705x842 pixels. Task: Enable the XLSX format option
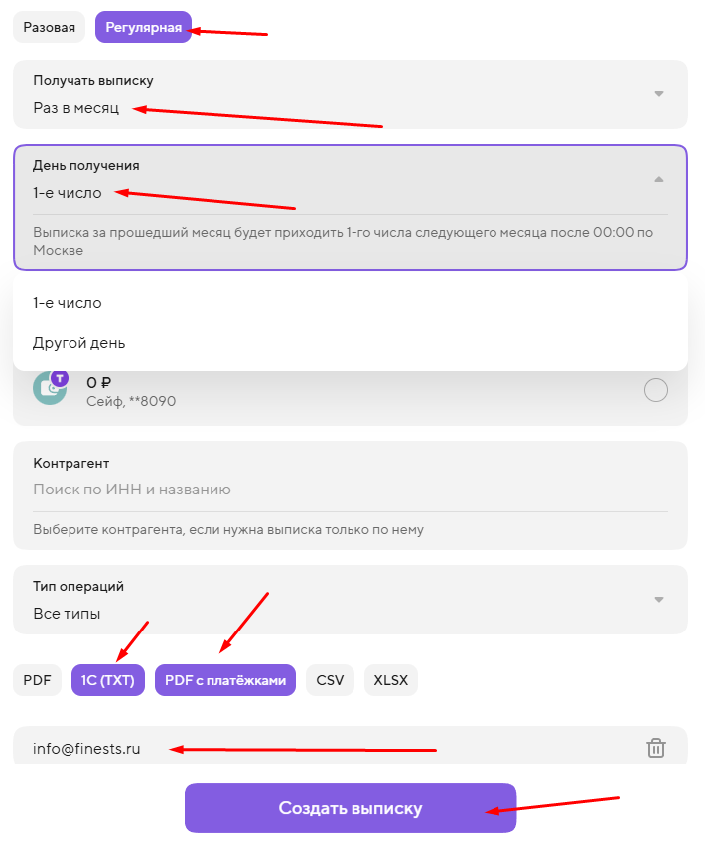(391, 680)
